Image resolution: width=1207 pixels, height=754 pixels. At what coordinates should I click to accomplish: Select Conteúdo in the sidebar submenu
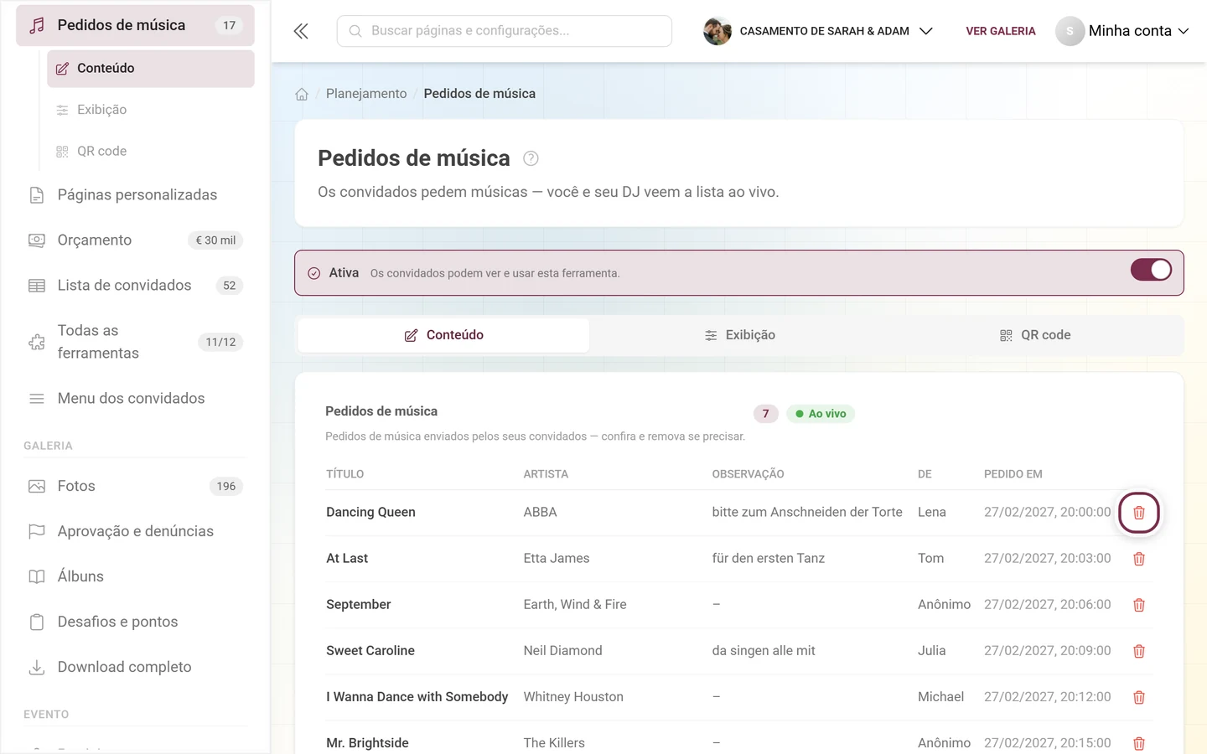150,69
